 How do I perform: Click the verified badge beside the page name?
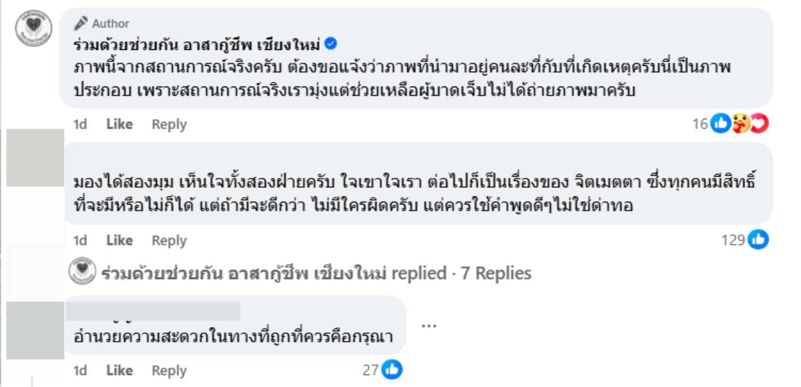coord(330,45)
